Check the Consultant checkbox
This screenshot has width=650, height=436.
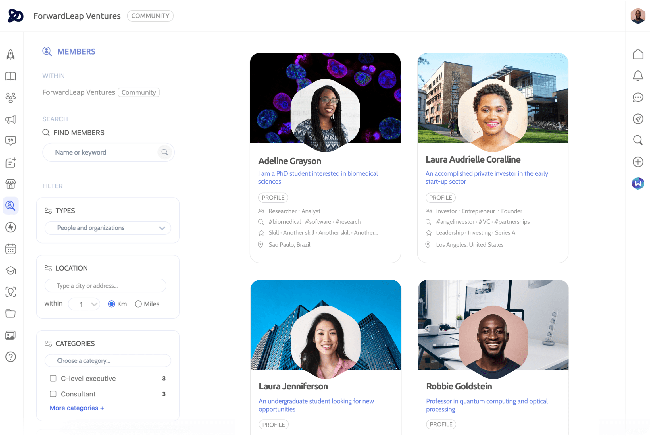pyautogui.click(x=53, y=394)
